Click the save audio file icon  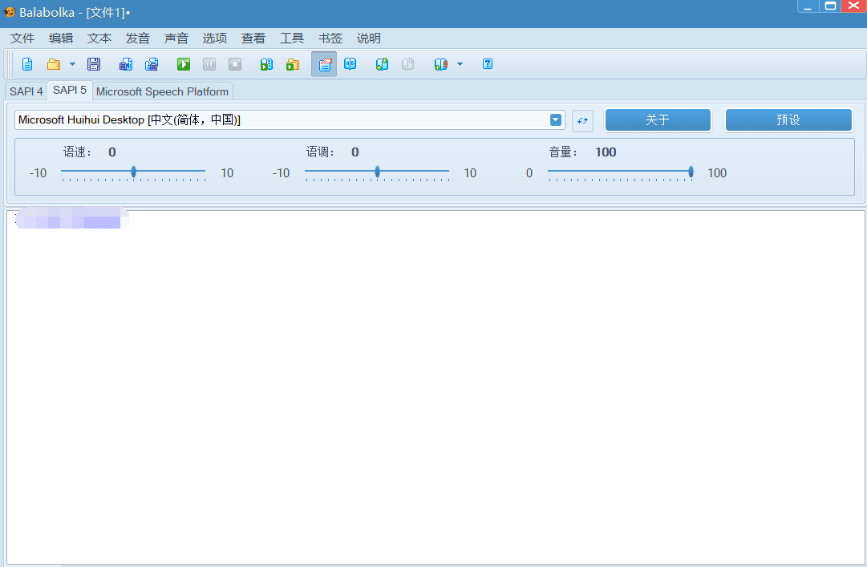(126, 64)
